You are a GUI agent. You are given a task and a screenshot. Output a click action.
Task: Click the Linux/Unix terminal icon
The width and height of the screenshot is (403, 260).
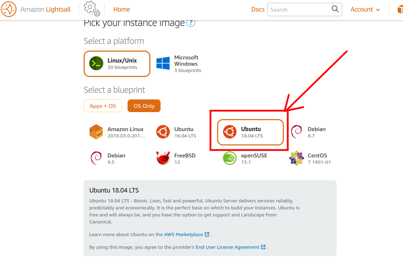point(96,63)
